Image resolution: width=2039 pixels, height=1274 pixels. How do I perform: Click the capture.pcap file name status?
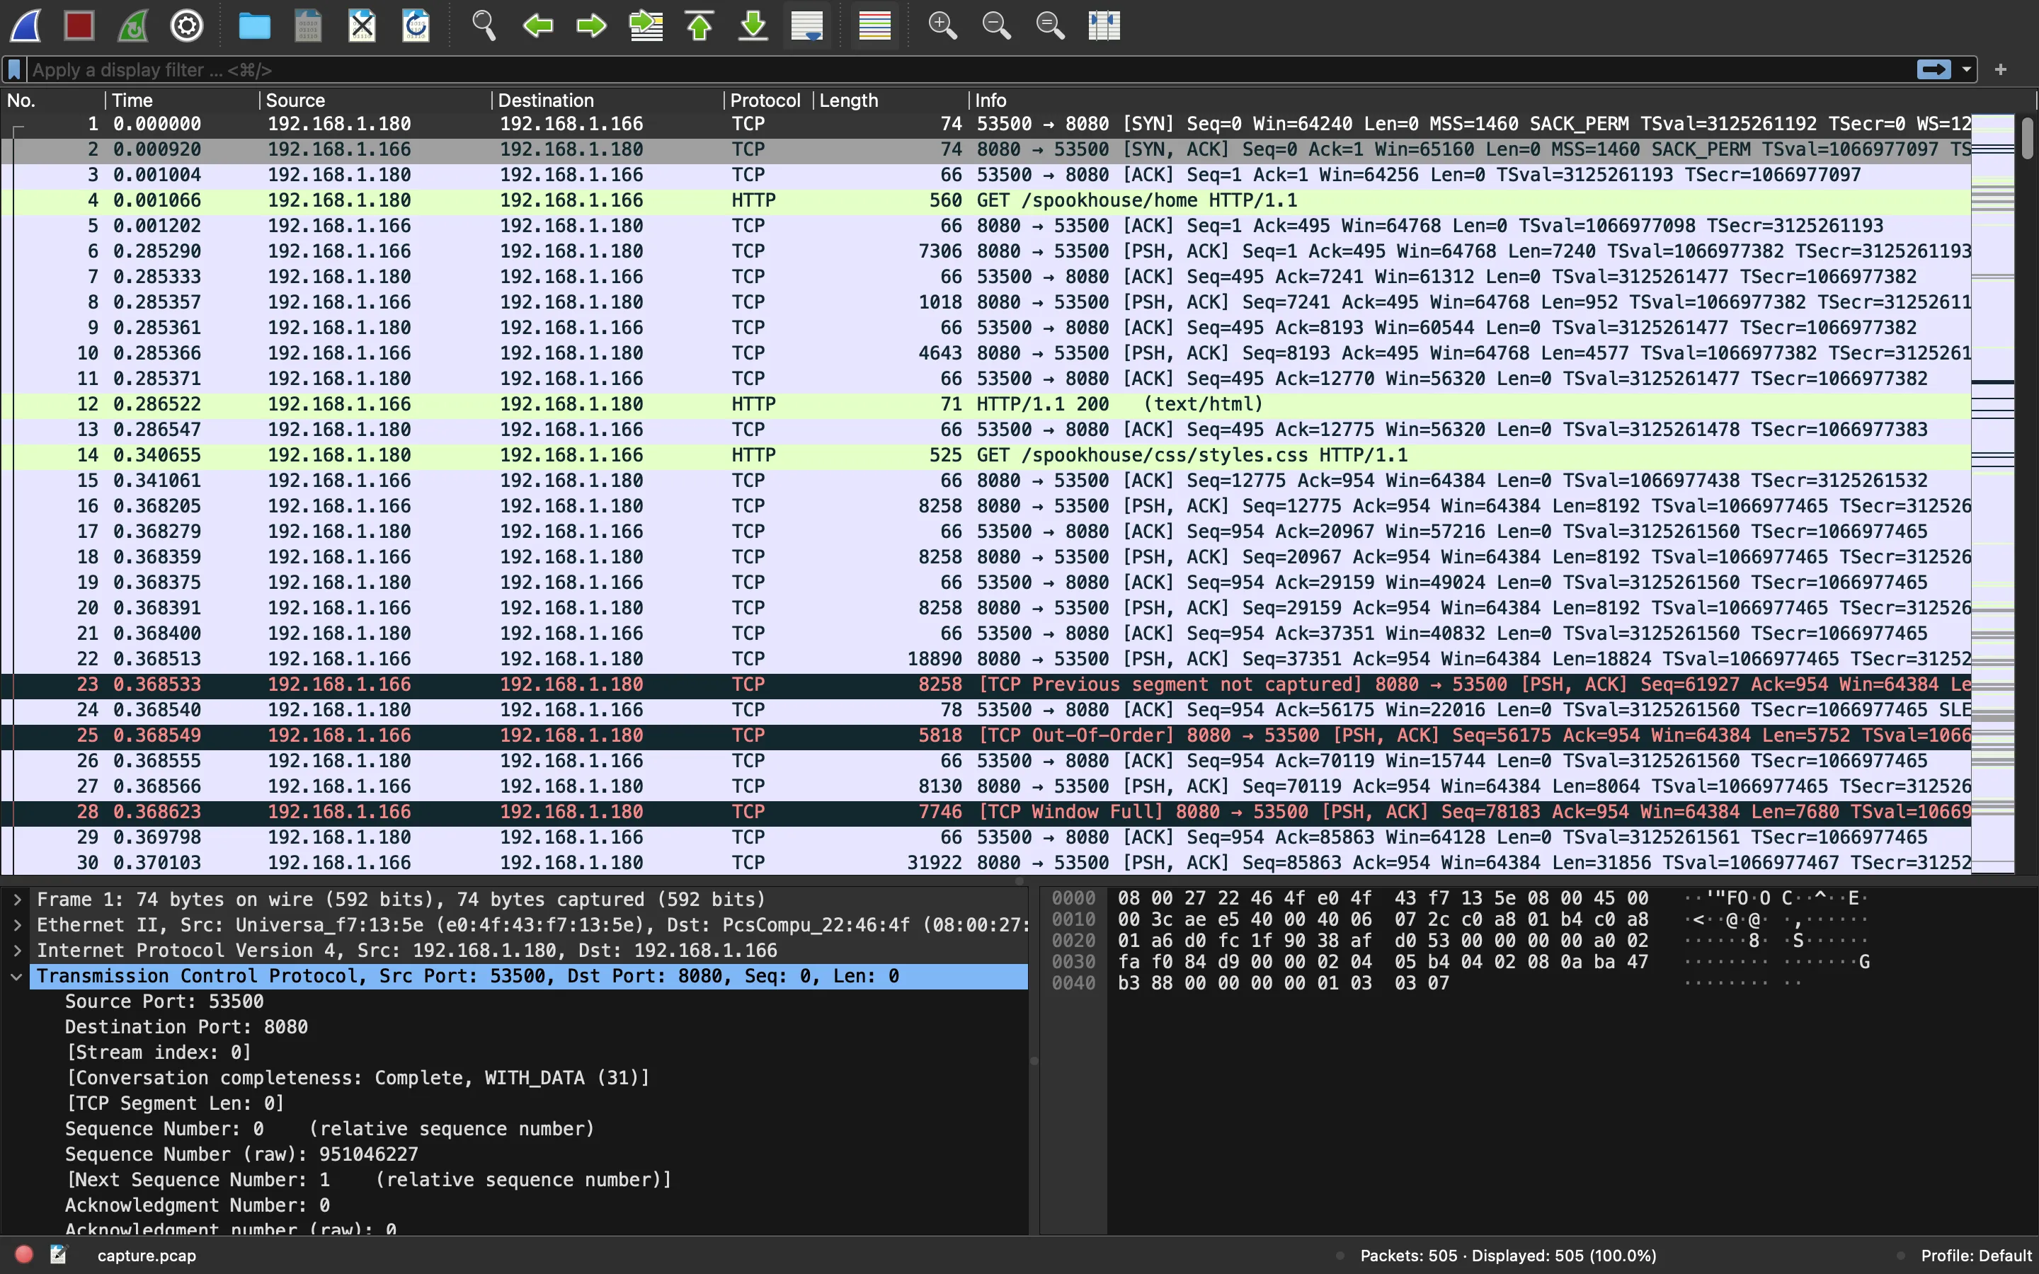[147, 1256]
